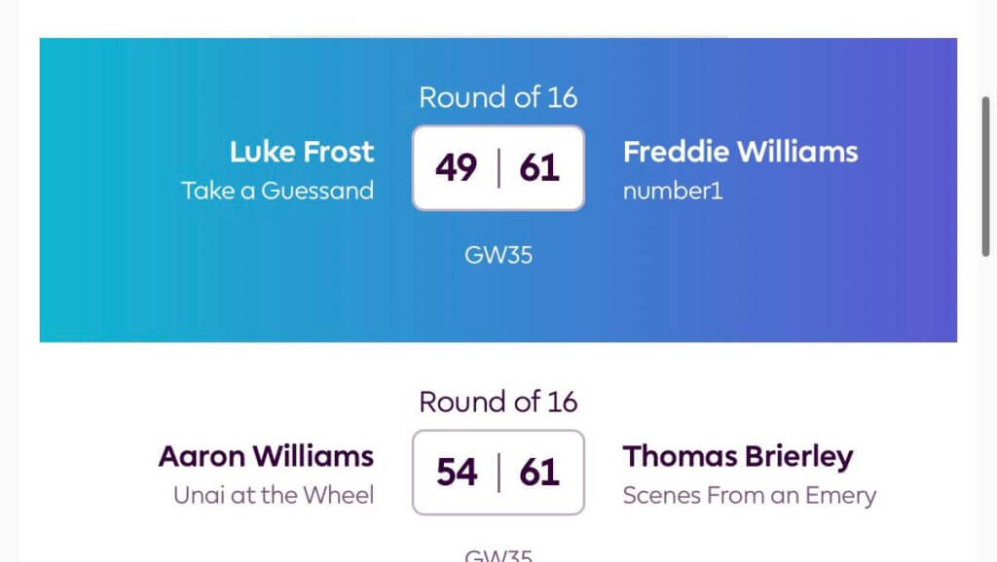The height and width of the screenshot is (562, 997).
Task: Select Thomas Brierley's score of 61
Action: tap(539, 473)
